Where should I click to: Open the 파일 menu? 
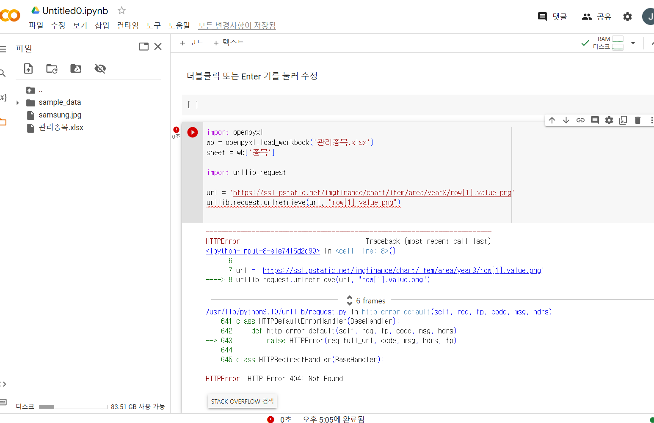pyautogui.click(x=36, y=25)
